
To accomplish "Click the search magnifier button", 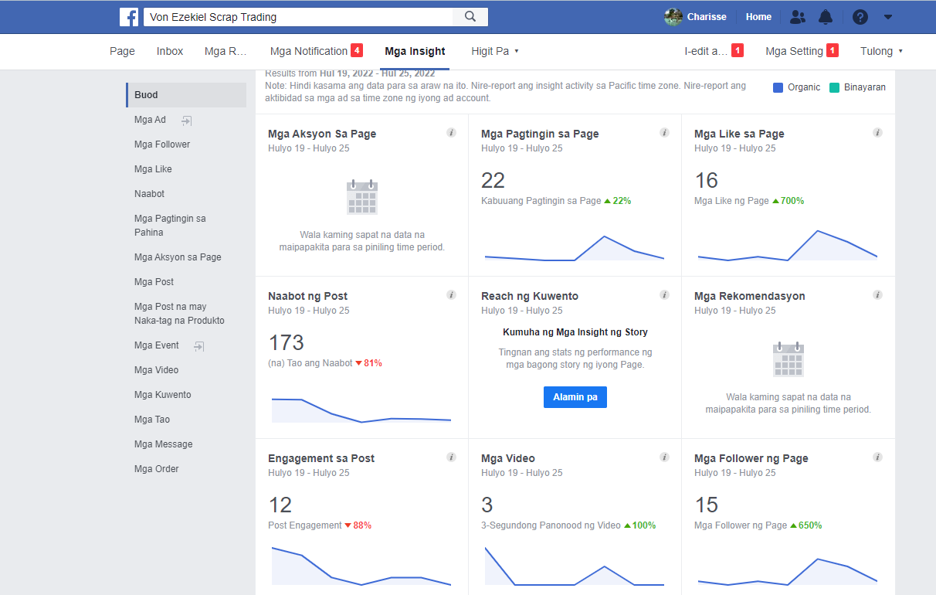I will [x=470, y=17].
